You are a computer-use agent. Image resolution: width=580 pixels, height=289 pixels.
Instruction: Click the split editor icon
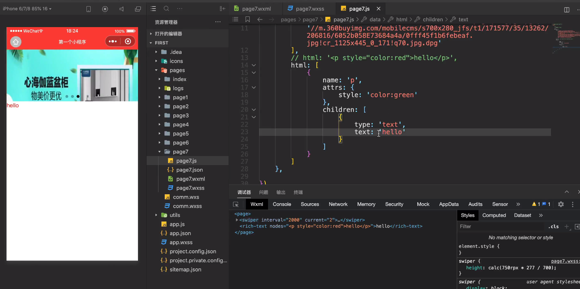[567, 10]
